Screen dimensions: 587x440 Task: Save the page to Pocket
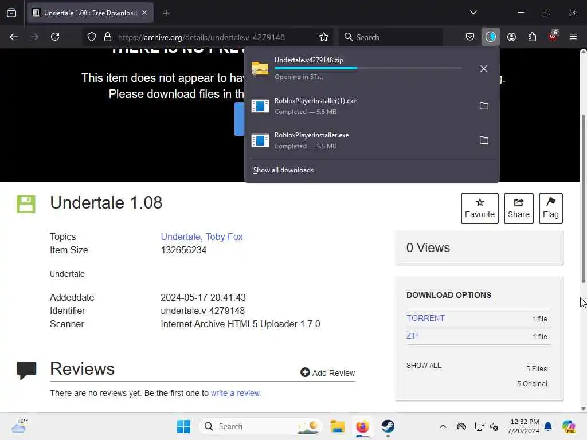tap(470, 37)
